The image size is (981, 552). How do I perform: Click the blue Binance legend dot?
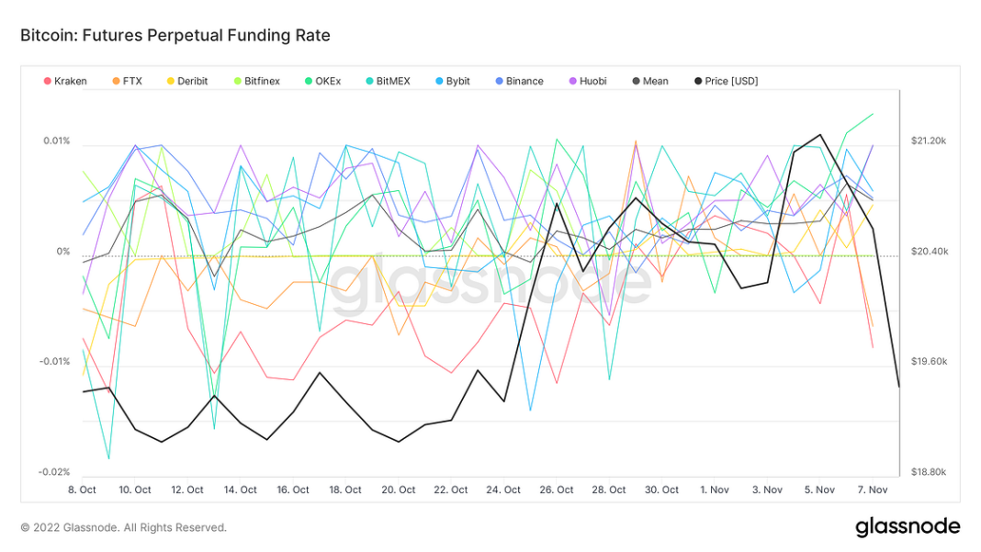pyautogui.click(x=499, y=81)
